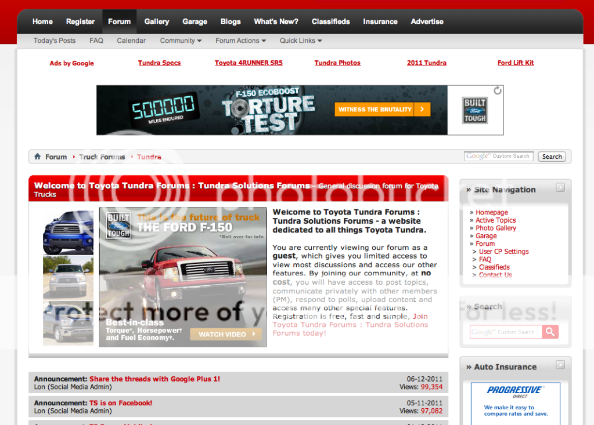The image size is (594, 425).
Task: Open Active Topics in Site Navigation
Action: pos(495,220)
